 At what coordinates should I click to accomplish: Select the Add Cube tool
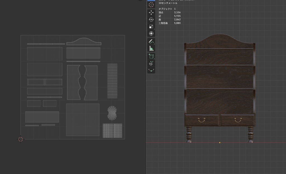pos(151,56)
